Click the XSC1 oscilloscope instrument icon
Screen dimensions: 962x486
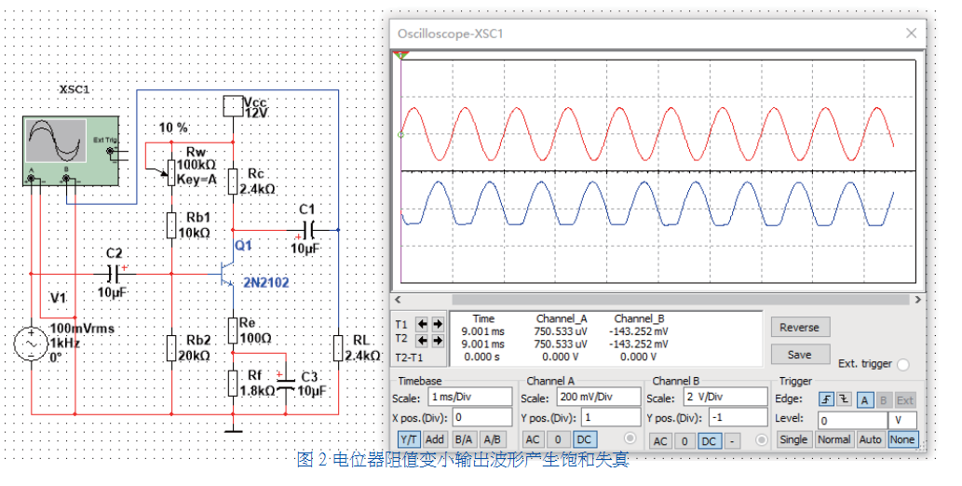tap(71, 147)
